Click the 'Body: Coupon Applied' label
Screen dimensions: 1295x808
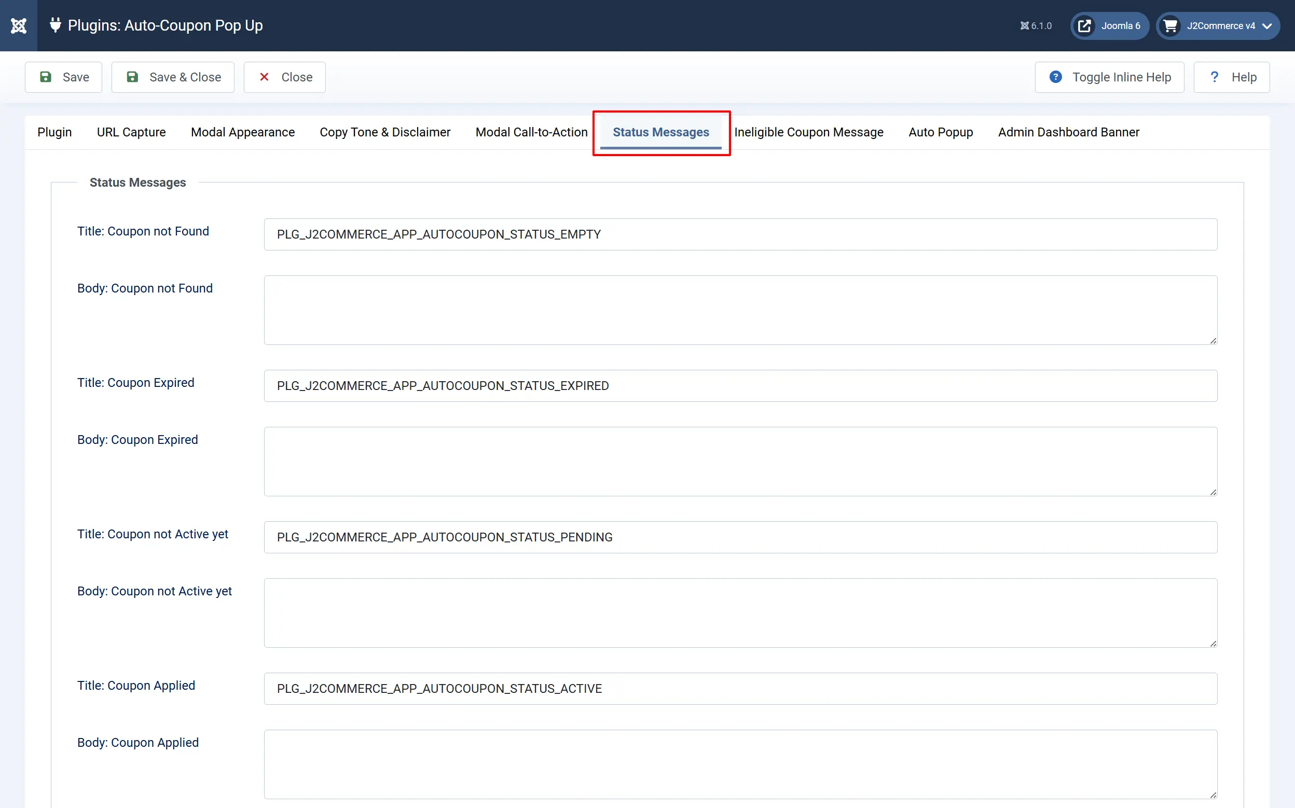pyautogui.click(x=138, y=743)
